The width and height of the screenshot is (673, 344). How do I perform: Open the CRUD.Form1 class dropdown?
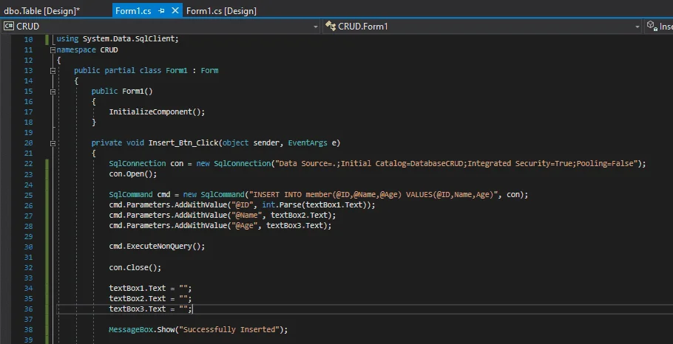[x=637, y=27]
